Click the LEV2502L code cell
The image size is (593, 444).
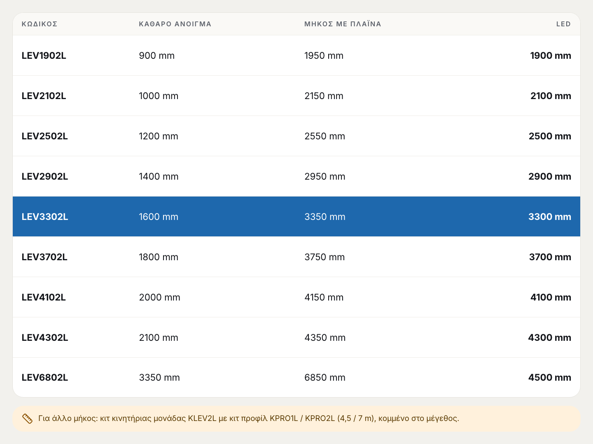pyautogui.click(x=44, y=136)
